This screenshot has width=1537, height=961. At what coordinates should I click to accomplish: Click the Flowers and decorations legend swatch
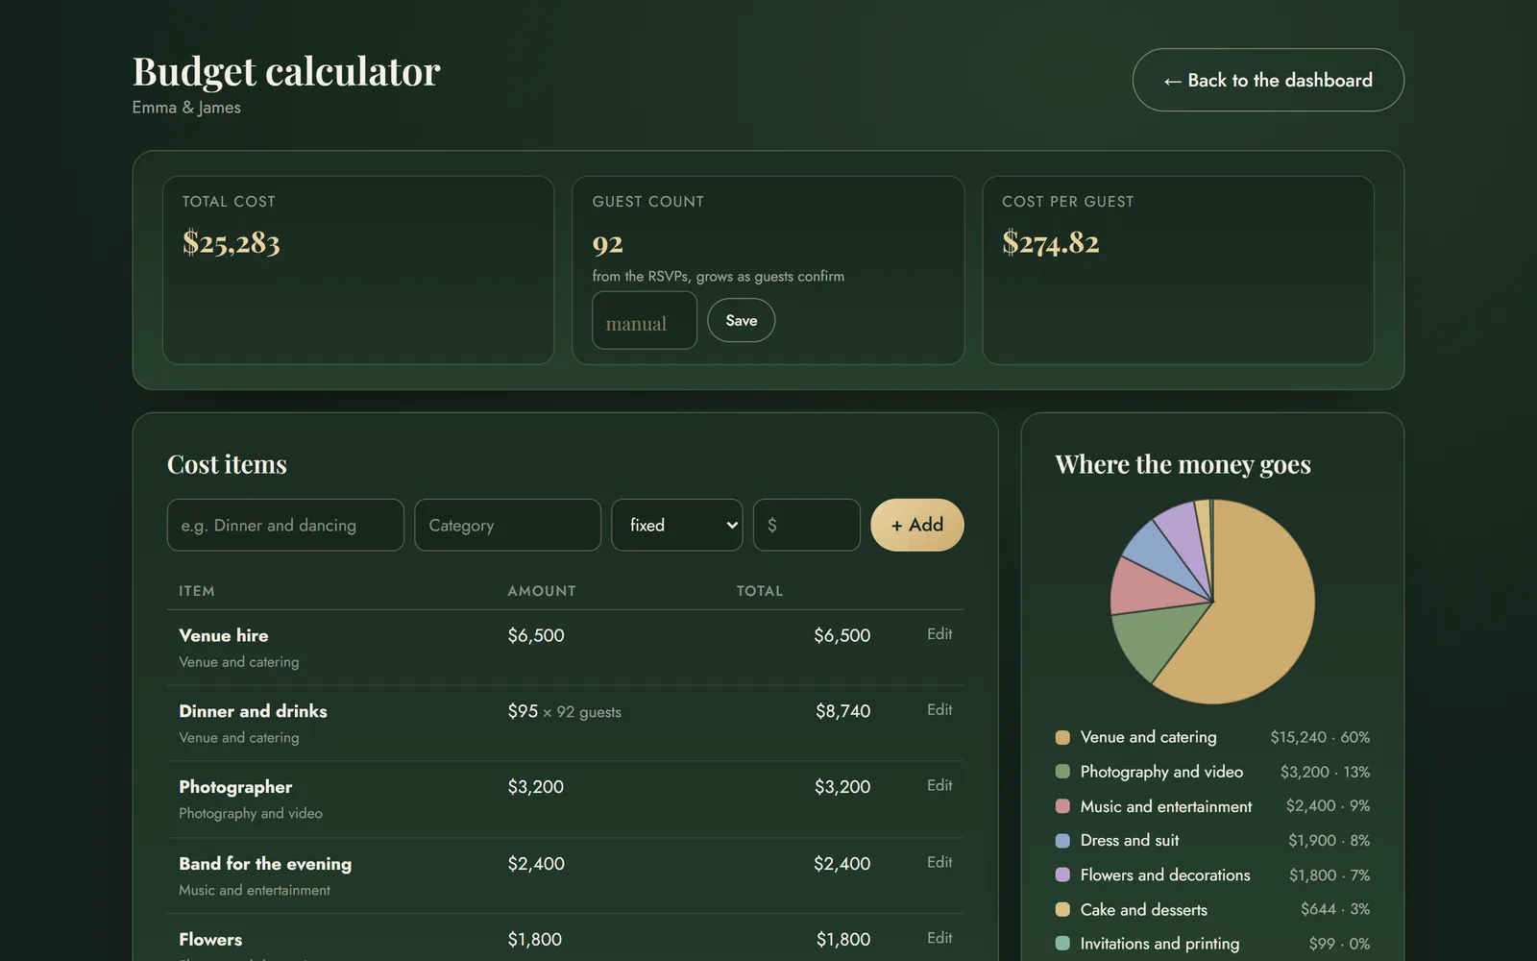1062,875
